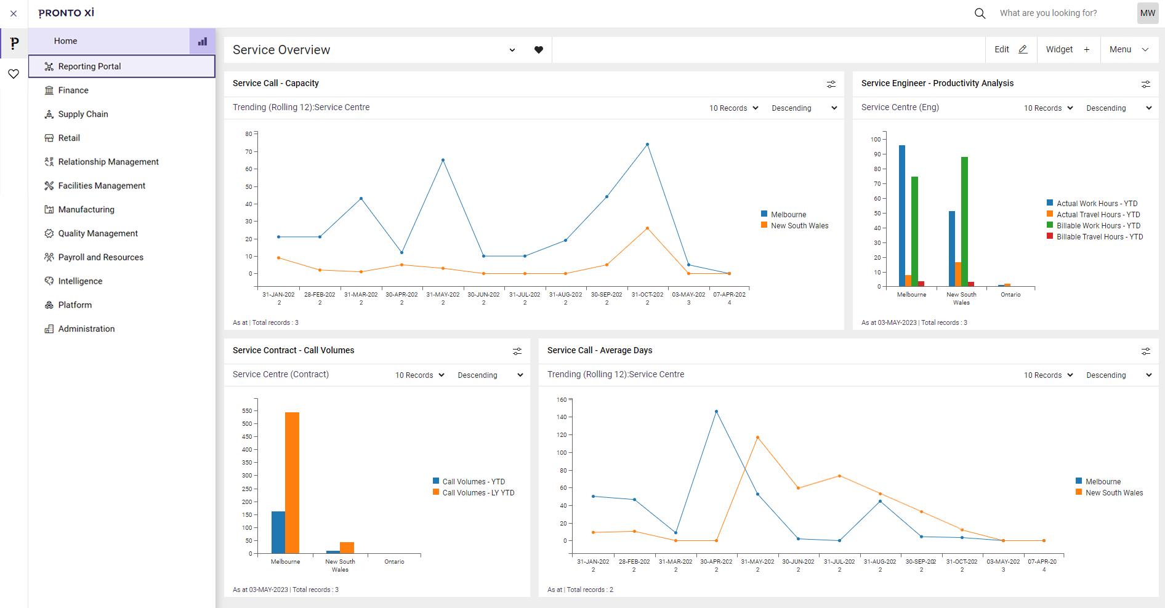Open Manufacturing menu item
This screenshot has height=608, width=1165.
(x=122, y=210)
